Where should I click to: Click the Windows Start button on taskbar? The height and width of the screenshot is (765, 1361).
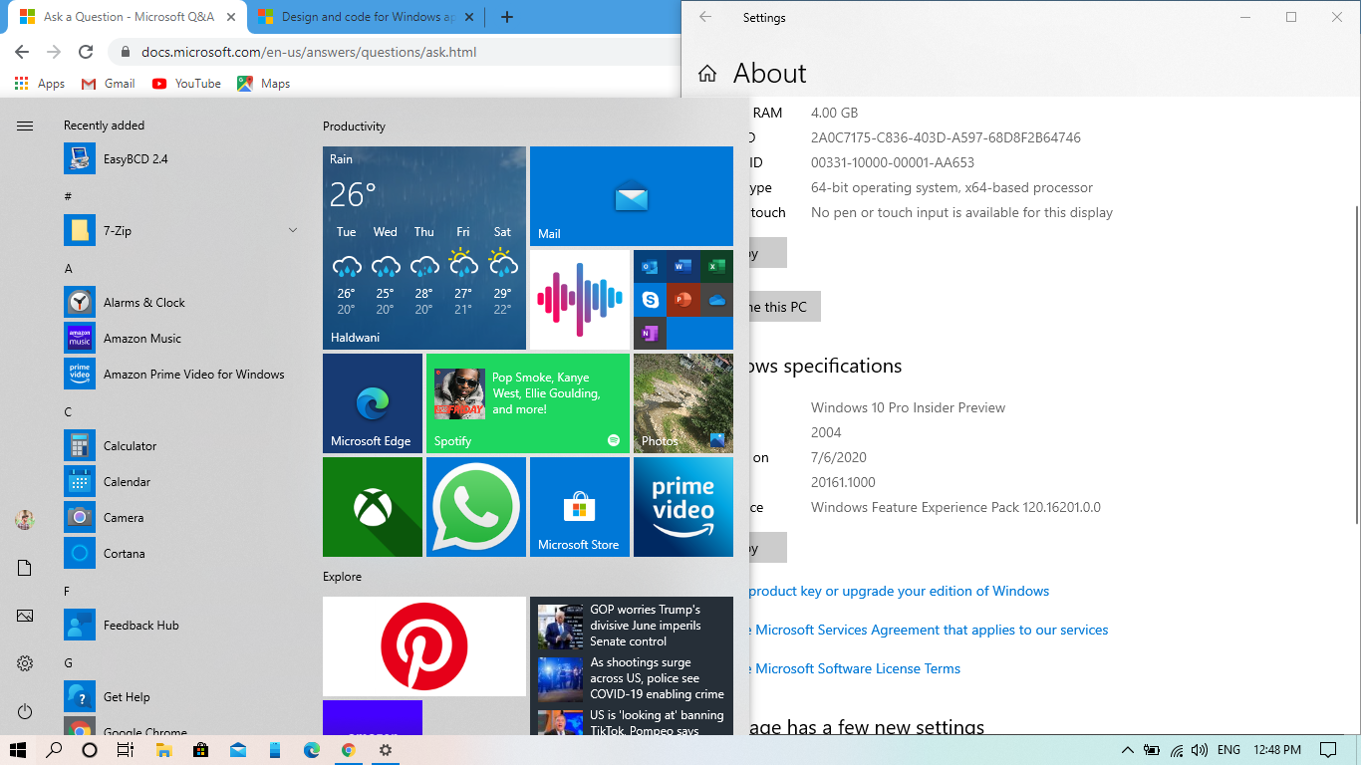(x=17, y=750)
